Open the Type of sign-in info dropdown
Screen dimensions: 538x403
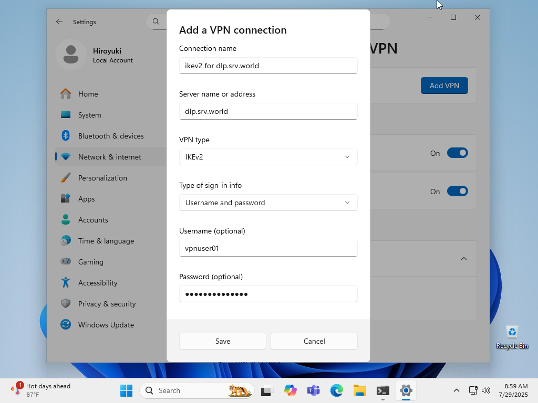tap(268, 203)
